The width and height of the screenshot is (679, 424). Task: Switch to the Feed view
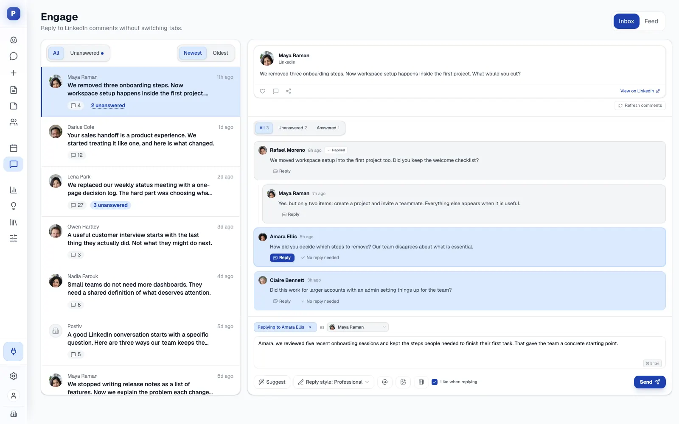(x=651, y=21)
